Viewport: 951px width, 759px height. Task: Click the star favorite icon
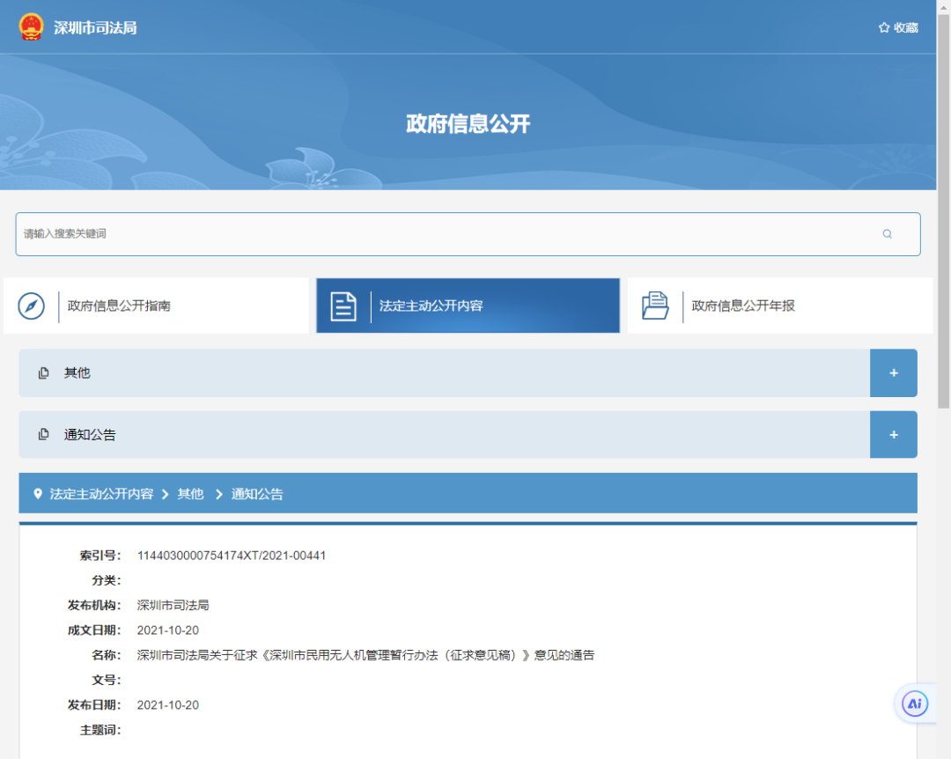[x=884, y=28]
